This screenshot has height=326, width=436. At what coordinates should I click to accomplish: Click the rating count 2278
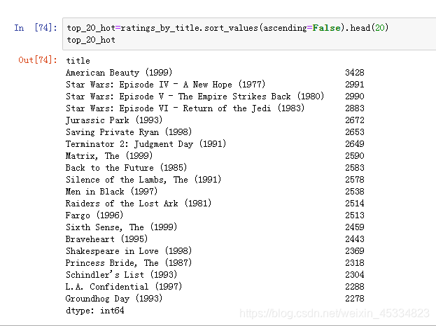355,299
